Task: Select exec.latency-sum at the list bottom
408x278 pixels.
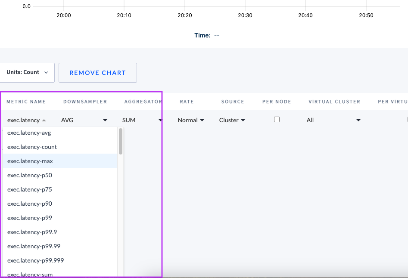Action: tap(29, 274)
